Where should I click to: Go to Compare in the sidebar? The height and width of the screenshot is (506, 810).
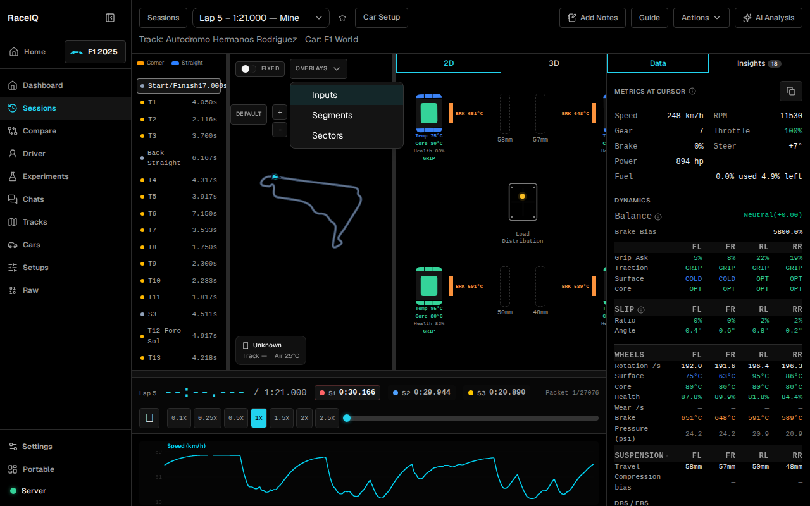tap(66, 131)
